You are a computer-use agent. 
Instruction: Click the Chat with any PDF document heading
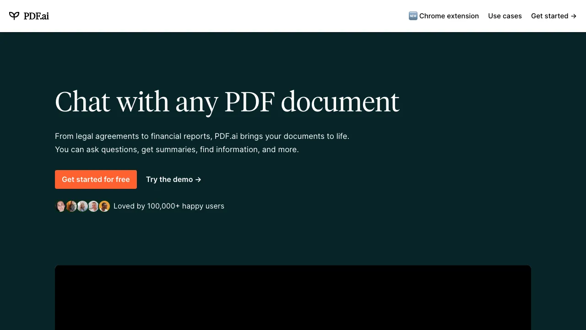pyautogui.click(x=227, y=102)
